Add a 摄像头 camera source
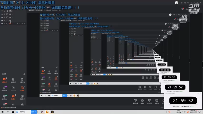Image resolution: width=203 pixels, height=114 pixels. pyautogui.click(x=142, y=102)
